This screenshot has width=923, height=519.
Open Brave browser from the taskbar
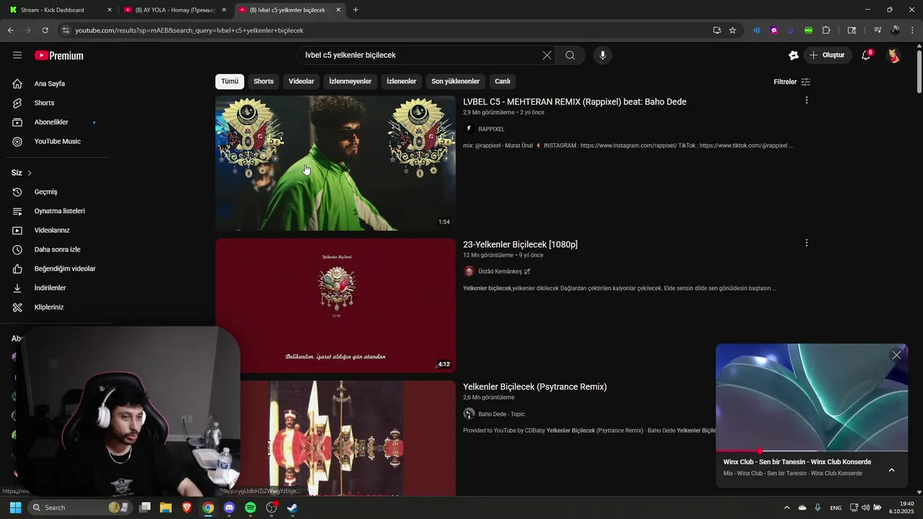coord(187,507)
